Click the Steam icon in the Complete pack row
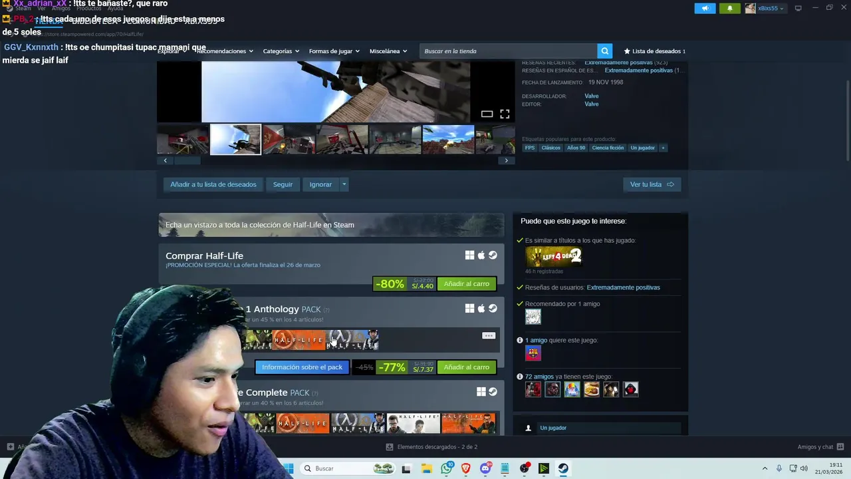 click(493, 392)
